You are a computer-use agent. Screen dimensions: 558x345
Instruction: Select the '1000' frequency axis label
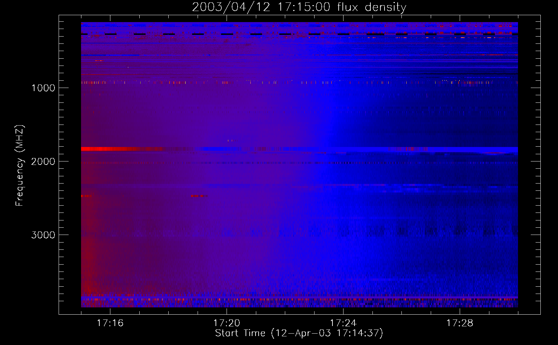coord(43,88)
